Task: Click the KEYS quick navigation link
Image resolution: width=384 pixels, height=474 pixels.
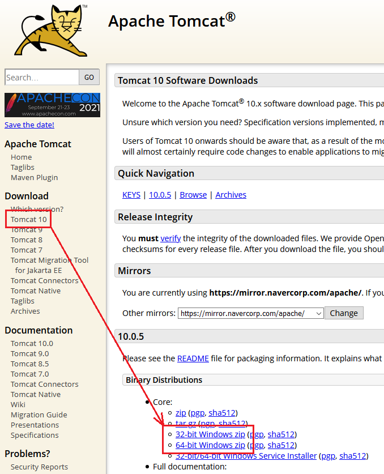Action: pos(131,195)
